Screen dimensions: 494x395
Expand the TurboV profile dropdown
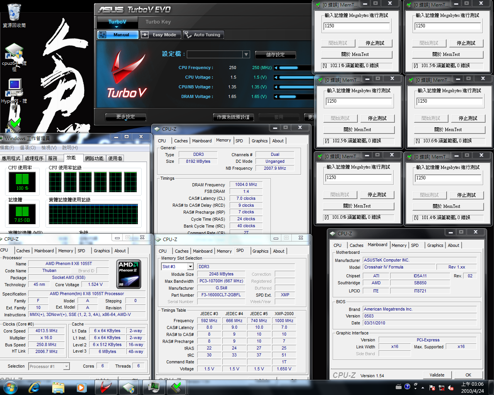click(246, 55)
